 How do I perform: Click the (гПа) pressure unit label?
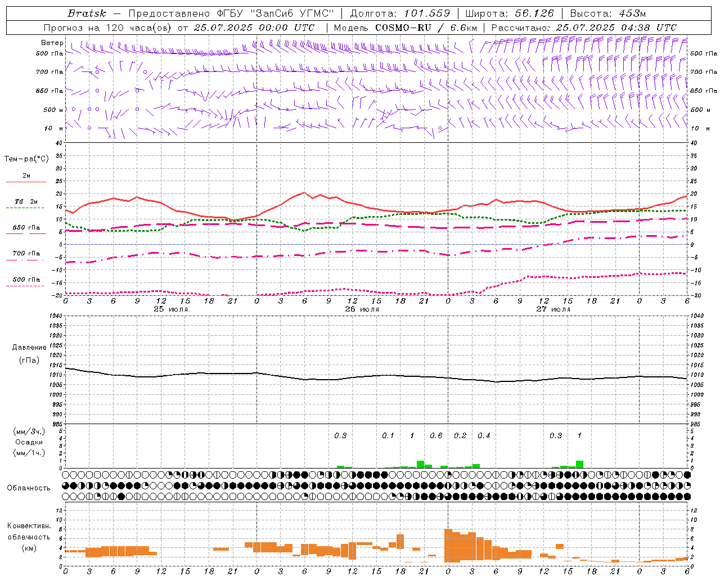click(x=29, y=361)
